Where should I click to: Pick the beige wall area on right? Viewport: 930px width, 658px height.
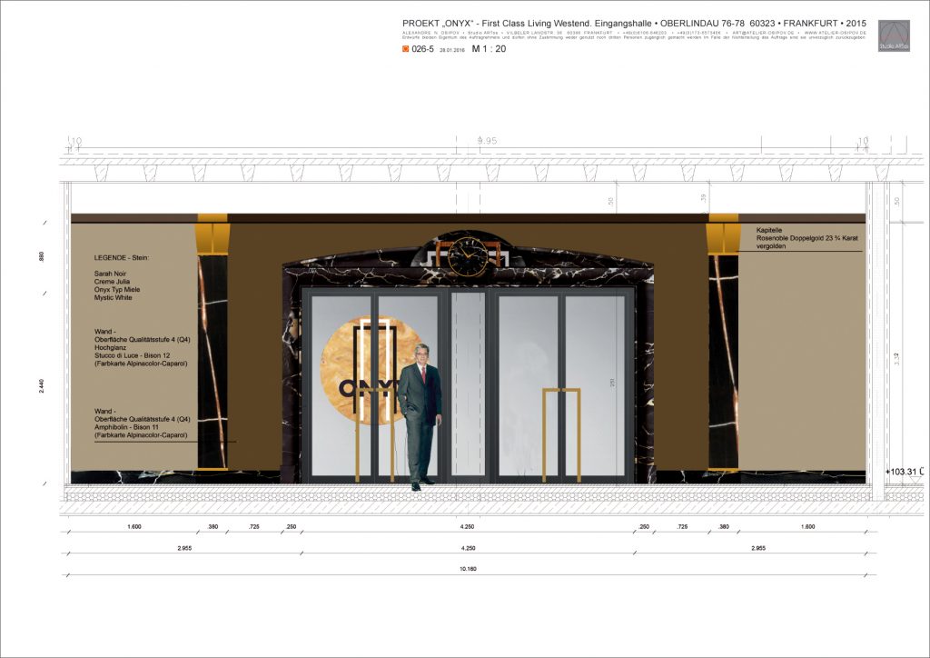(799, 364)
